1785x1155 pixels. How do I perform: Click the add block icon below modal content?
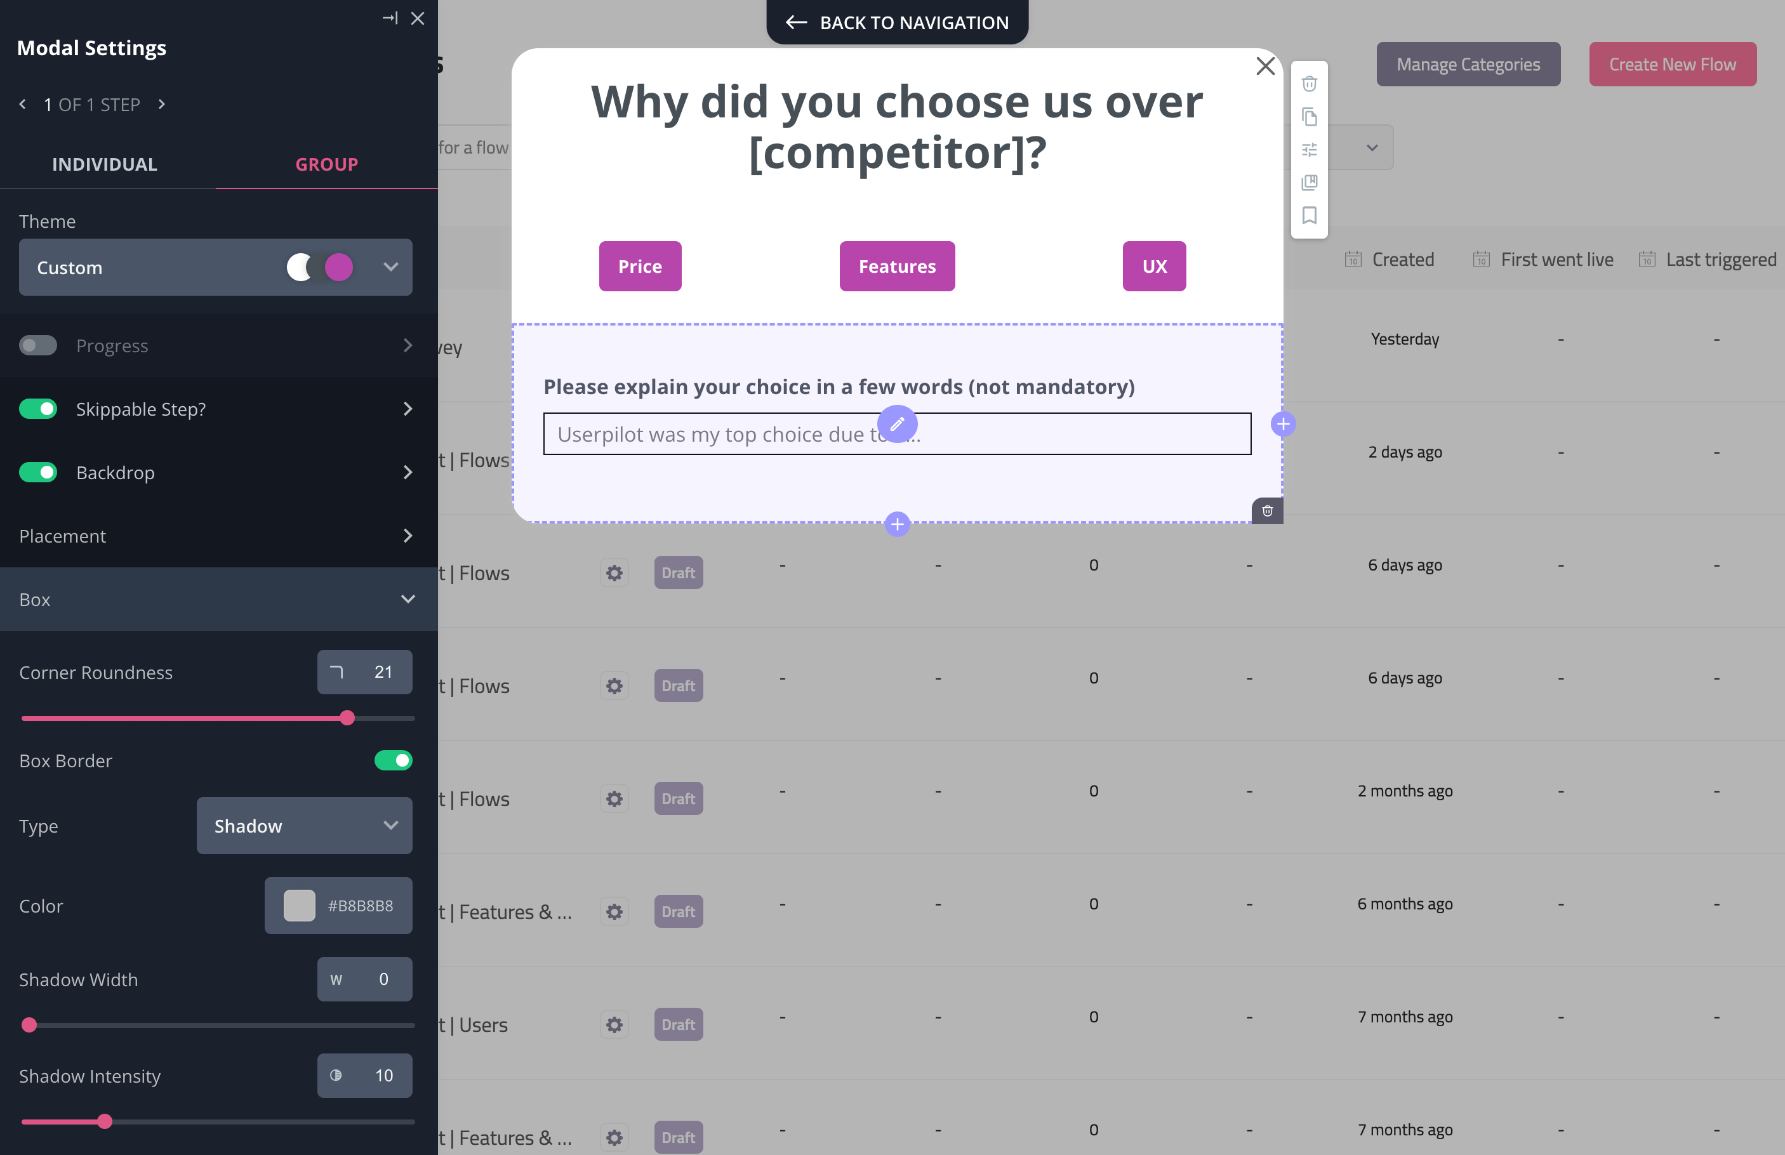[x=898, y=524]
